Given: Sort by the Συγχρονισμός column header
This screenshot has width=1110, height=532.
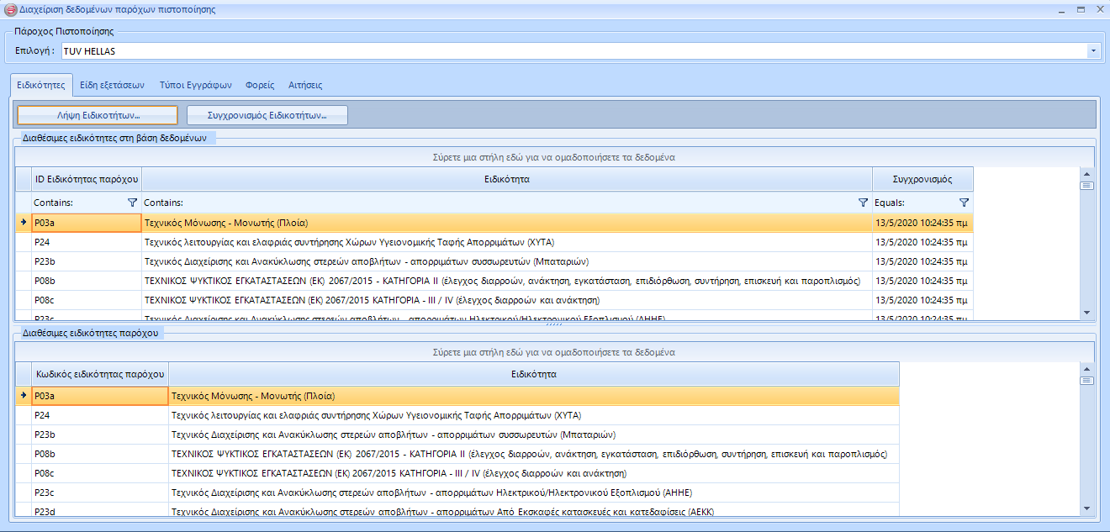Looking at the screenshot, I should click(x=922, y=179).
